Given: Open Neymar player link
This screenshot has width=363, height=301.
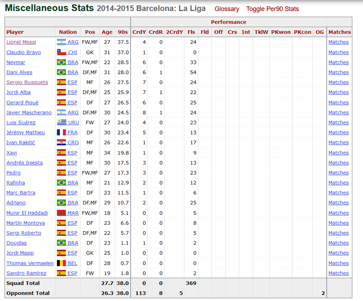Looking at the screenshot, I should point(16,62).
